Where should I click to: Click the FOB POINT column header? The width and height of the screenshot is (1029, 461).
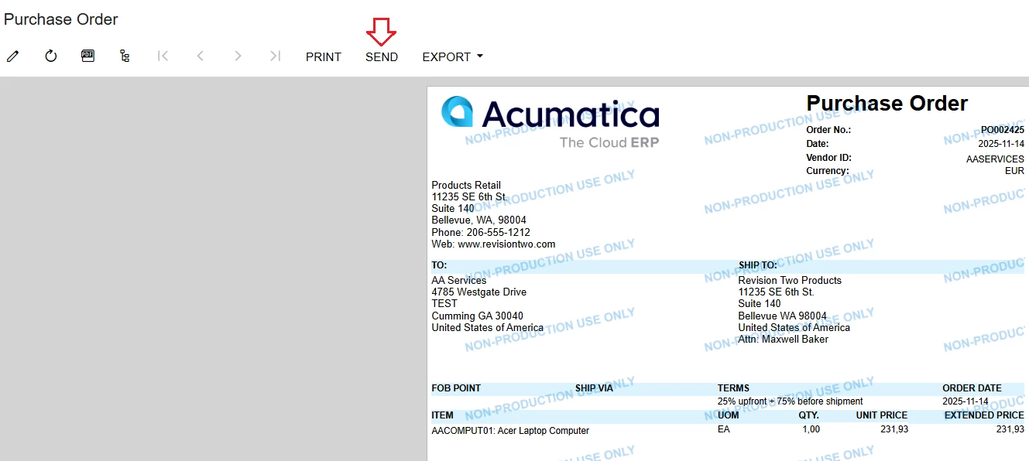pyautogui.click(x=456, y=388)
